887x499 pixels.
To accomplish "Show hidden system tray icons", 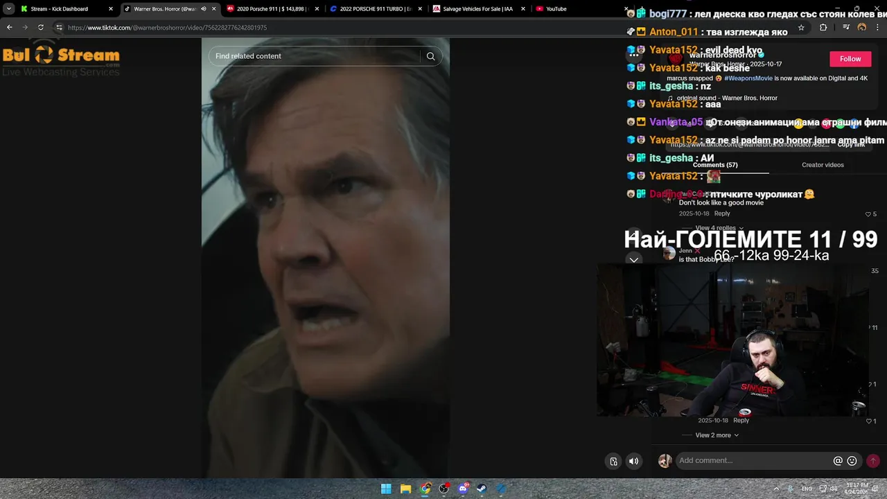I will pyautogui.click(x=775, y=489).
